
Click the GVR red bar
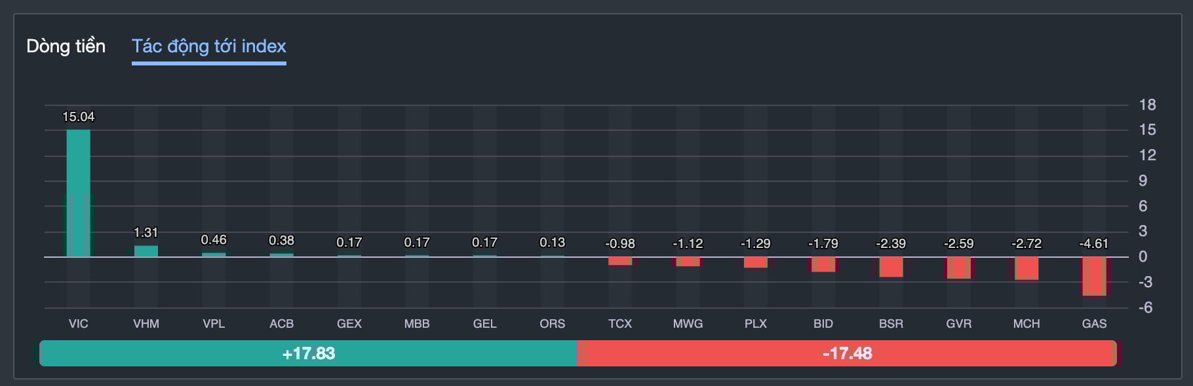(x=958, y=268)
